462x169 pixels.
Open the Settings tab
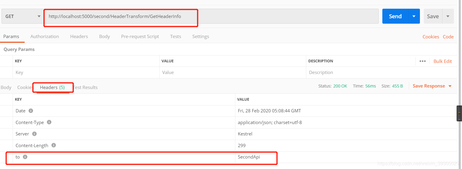coord(200,37)
